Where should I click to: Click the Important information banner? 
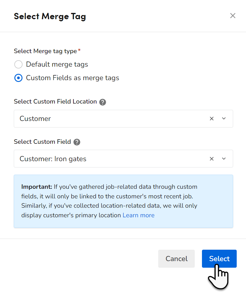point(123,201)
